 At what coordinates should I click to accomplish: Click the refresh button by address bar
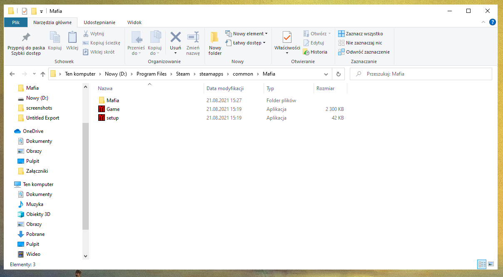point(338,74)
